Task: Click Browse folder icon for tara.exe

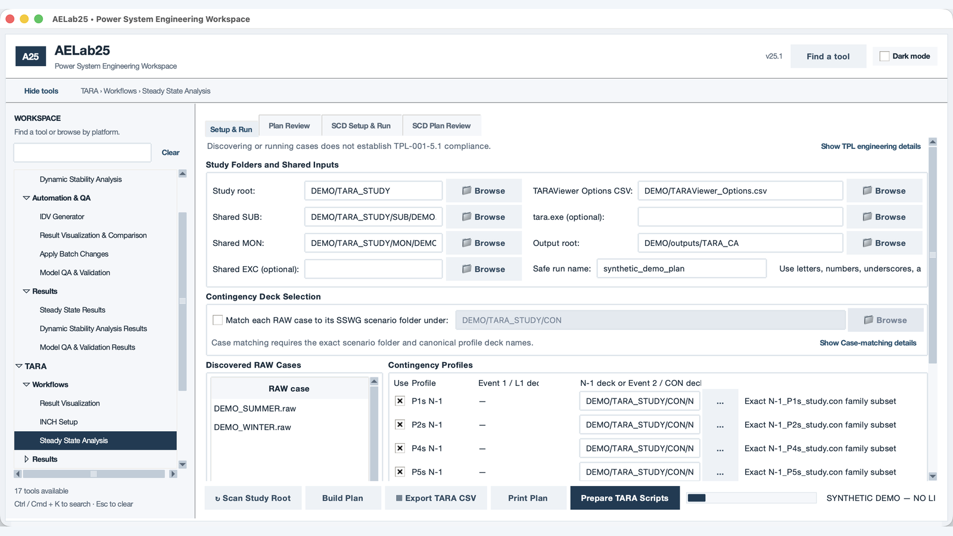Action: click(868, 217)
